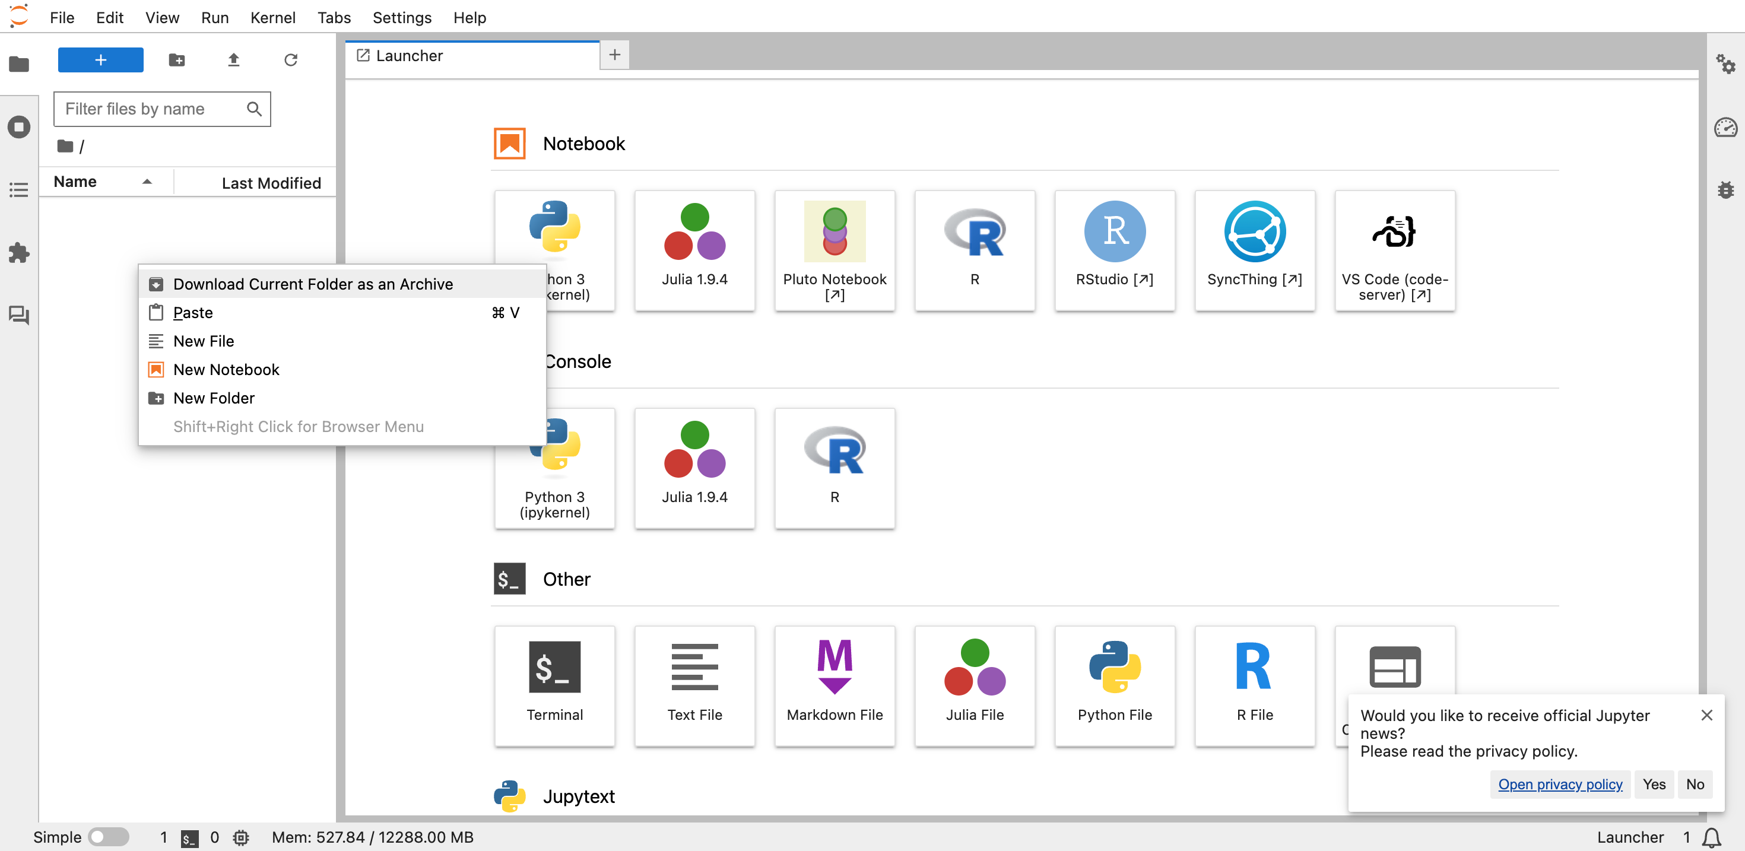
Task: Select the Launcher tab
Action: point(472,56)
